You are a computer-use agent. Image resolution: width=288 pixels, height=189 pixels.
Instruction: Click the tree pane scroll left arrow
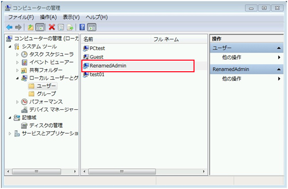pyautogui.click(x=8, y=171)
